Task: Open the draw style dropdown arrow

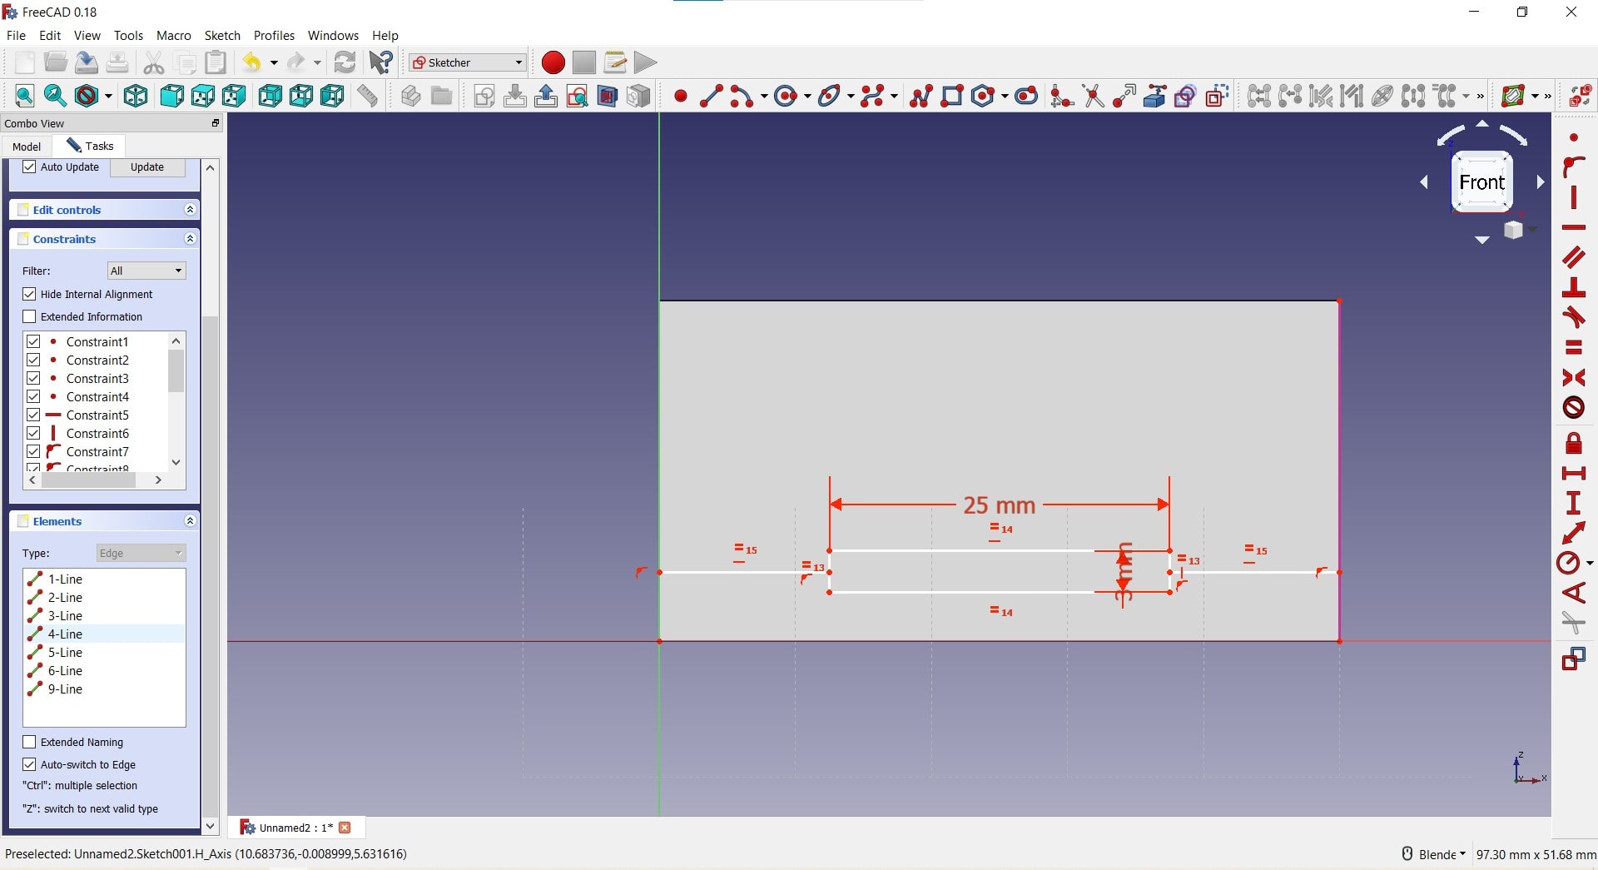Action: 108,97
